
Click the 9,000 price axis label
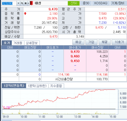(123, 93)
